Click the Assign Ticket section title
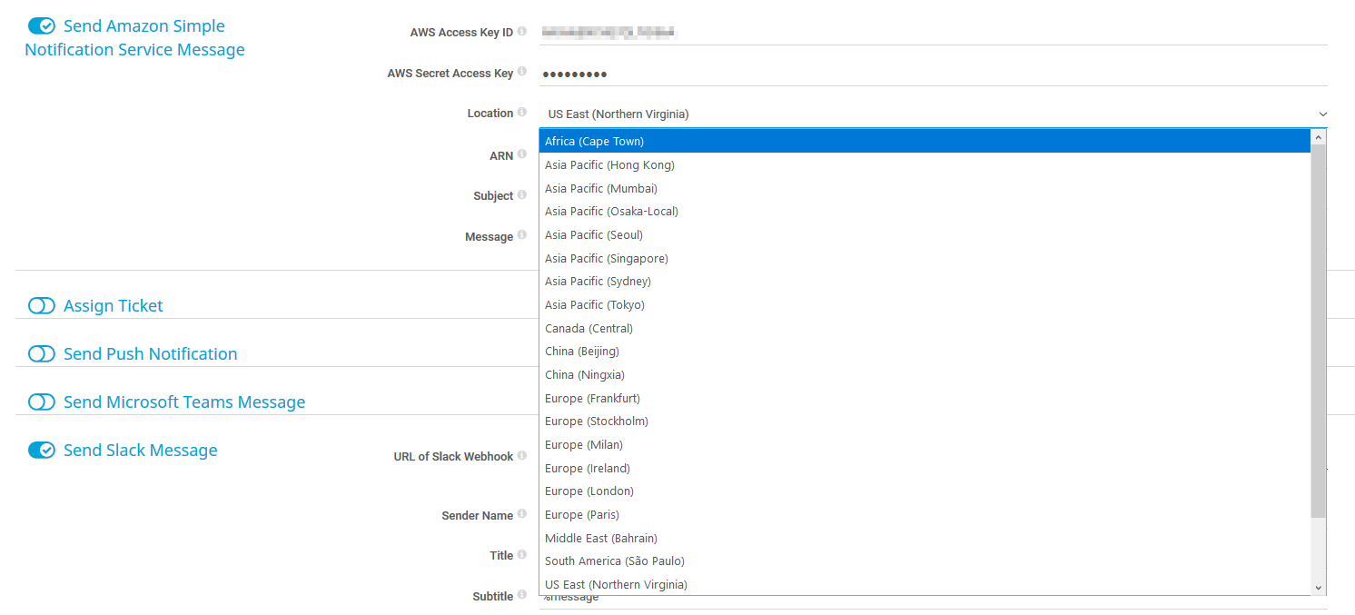This screenshot has width=1355, height=615. pyautogui.click(x=113, y=306)
